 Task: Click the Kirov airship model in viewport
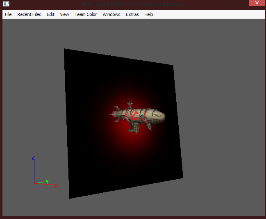137,117
